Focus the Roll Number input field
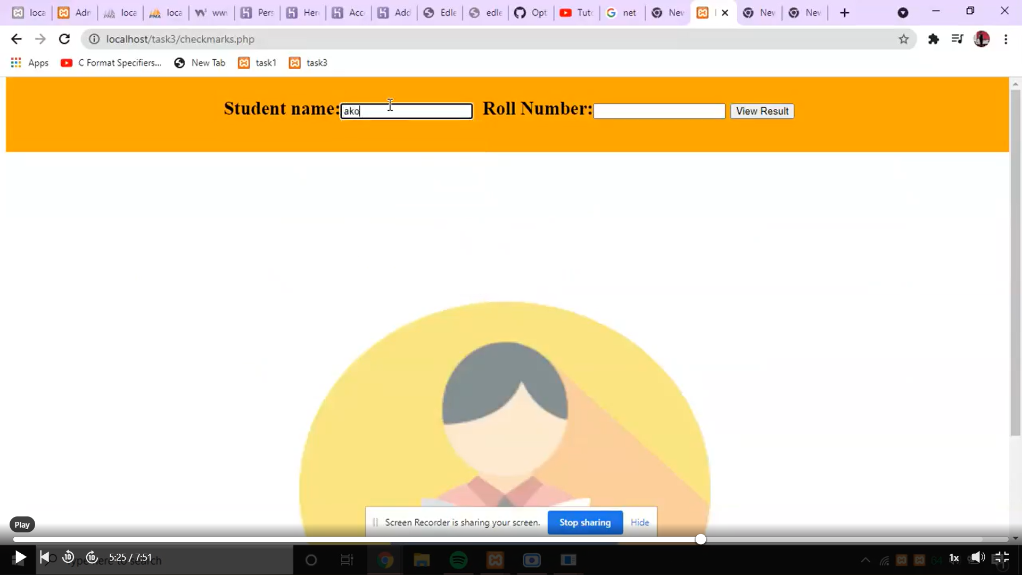Viewport: 1022px width, 575px height. pos(659,111)
